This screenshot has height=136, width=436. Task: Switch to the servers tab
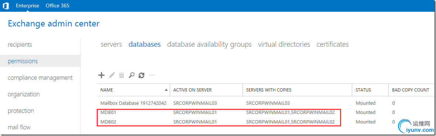click(111, 44)
